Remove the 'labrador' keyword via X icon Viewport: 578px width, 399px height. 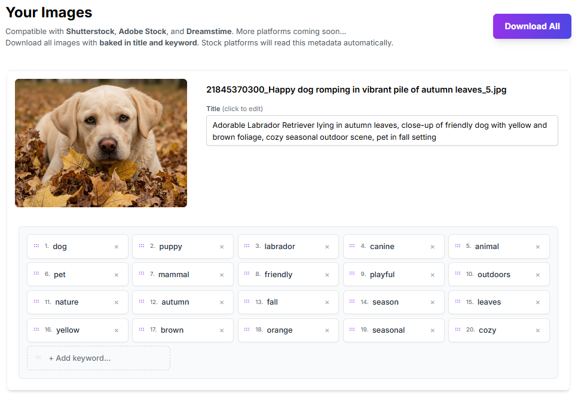(x=327, y=247)
